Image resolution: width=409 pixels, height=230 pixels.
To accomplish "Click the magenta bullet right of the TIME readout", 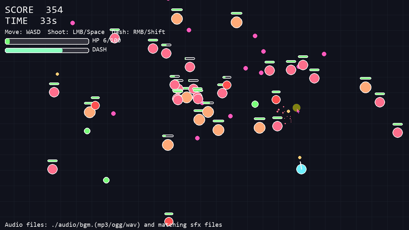I will (x=73, y=23).
